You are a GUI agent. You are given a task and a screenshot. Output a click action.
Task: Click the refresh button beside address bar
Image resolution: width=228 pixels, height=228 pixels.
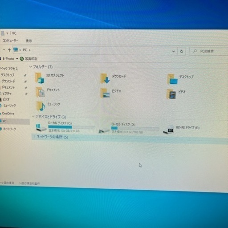click(182, 51)
